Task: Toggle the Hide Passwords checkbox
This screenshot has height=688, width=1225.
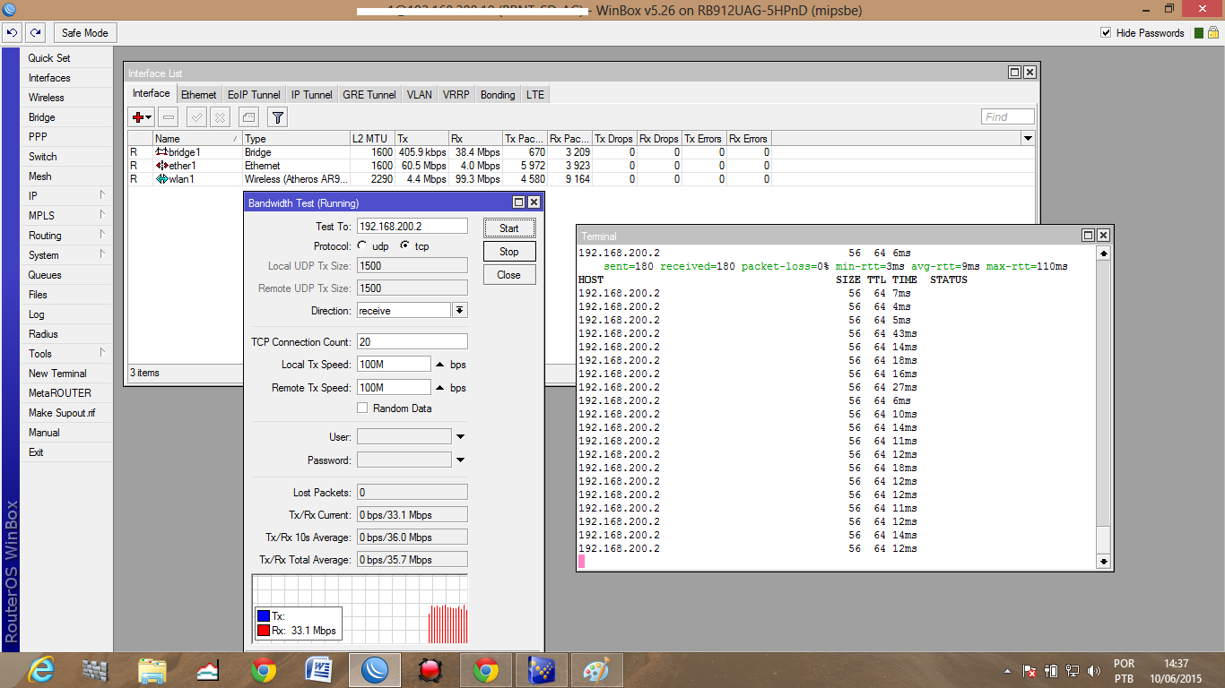Action: point(1106,33)
